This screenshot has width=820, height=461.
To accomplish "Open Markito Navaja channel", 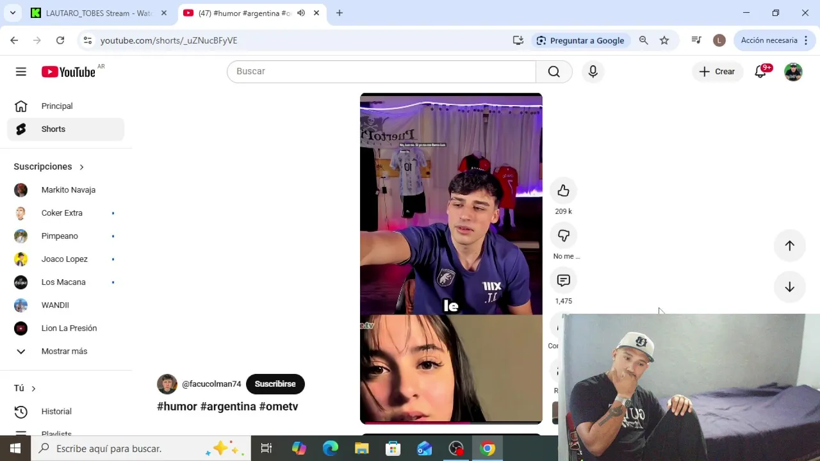I will (x=65, y=190).
